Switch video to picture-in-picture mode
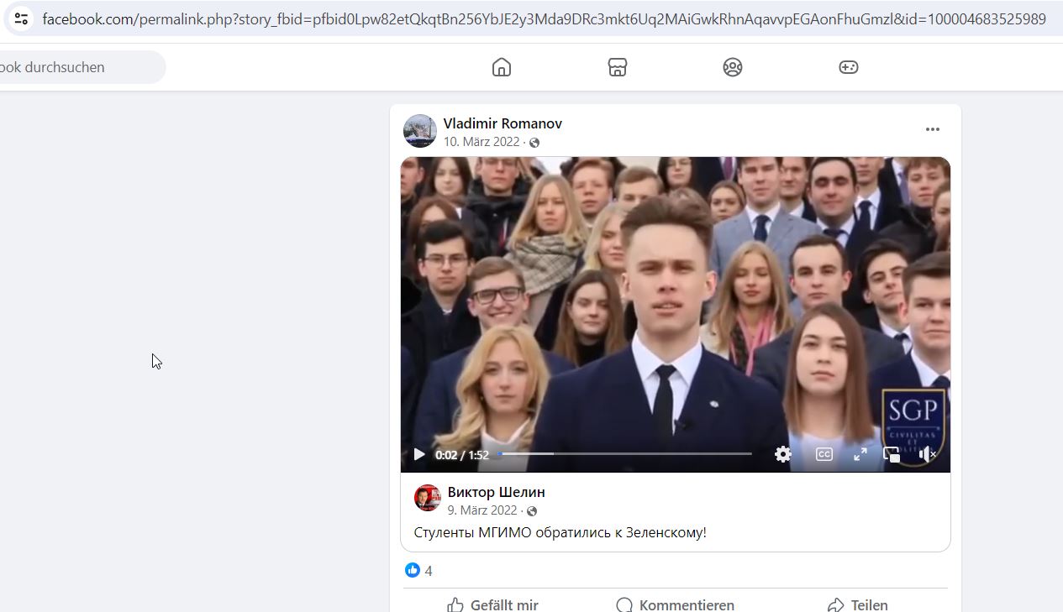This screenshot has width=1063, height=612. 892,454
